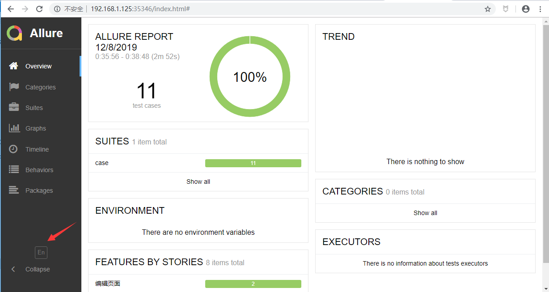The image size is (549, 292).
Task: Click the browser forward arrow
Action: point(25,9)
